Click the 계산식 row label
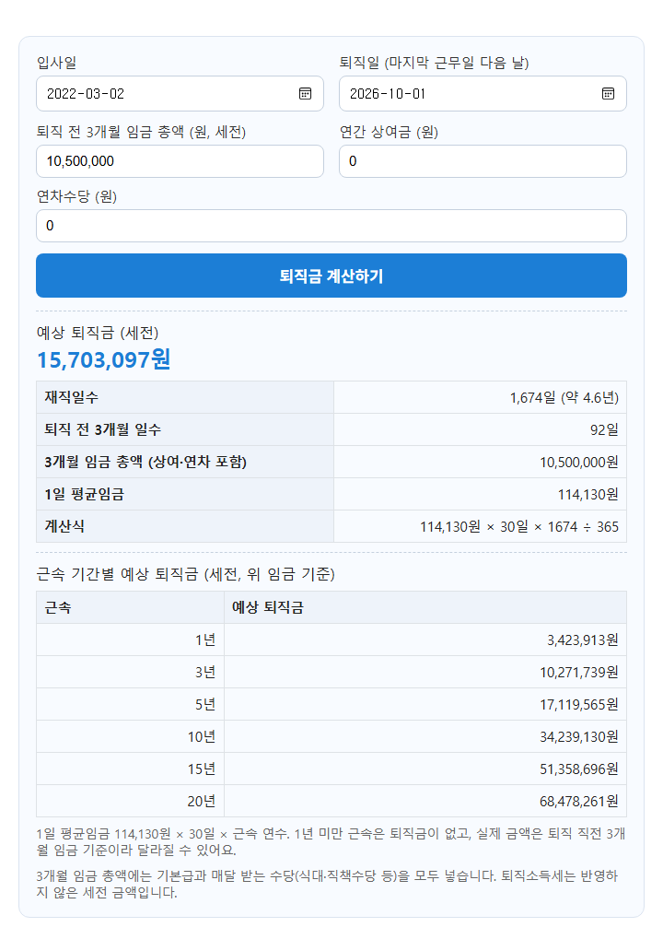This screenshot has width=663, height=939. pyautogui.click(x=64, y=526)
